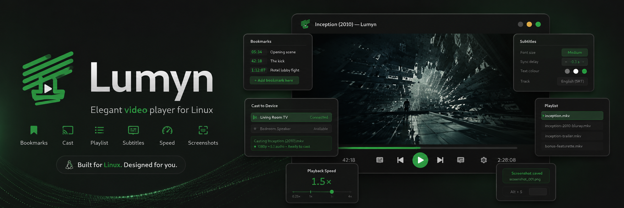Open chapters icon left of previous button
The width and height of the screenshot is (624, 208).
(x=380, y=160)
